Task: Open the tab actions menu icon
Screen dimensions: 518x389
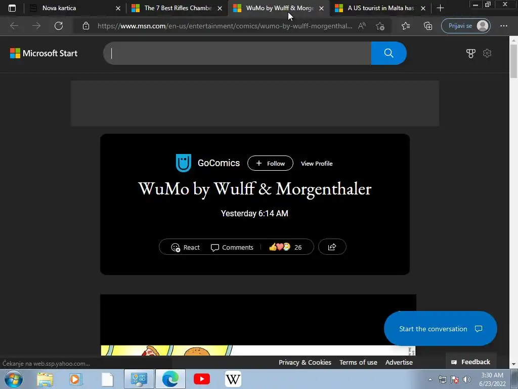Action: [x=12, y=8]
